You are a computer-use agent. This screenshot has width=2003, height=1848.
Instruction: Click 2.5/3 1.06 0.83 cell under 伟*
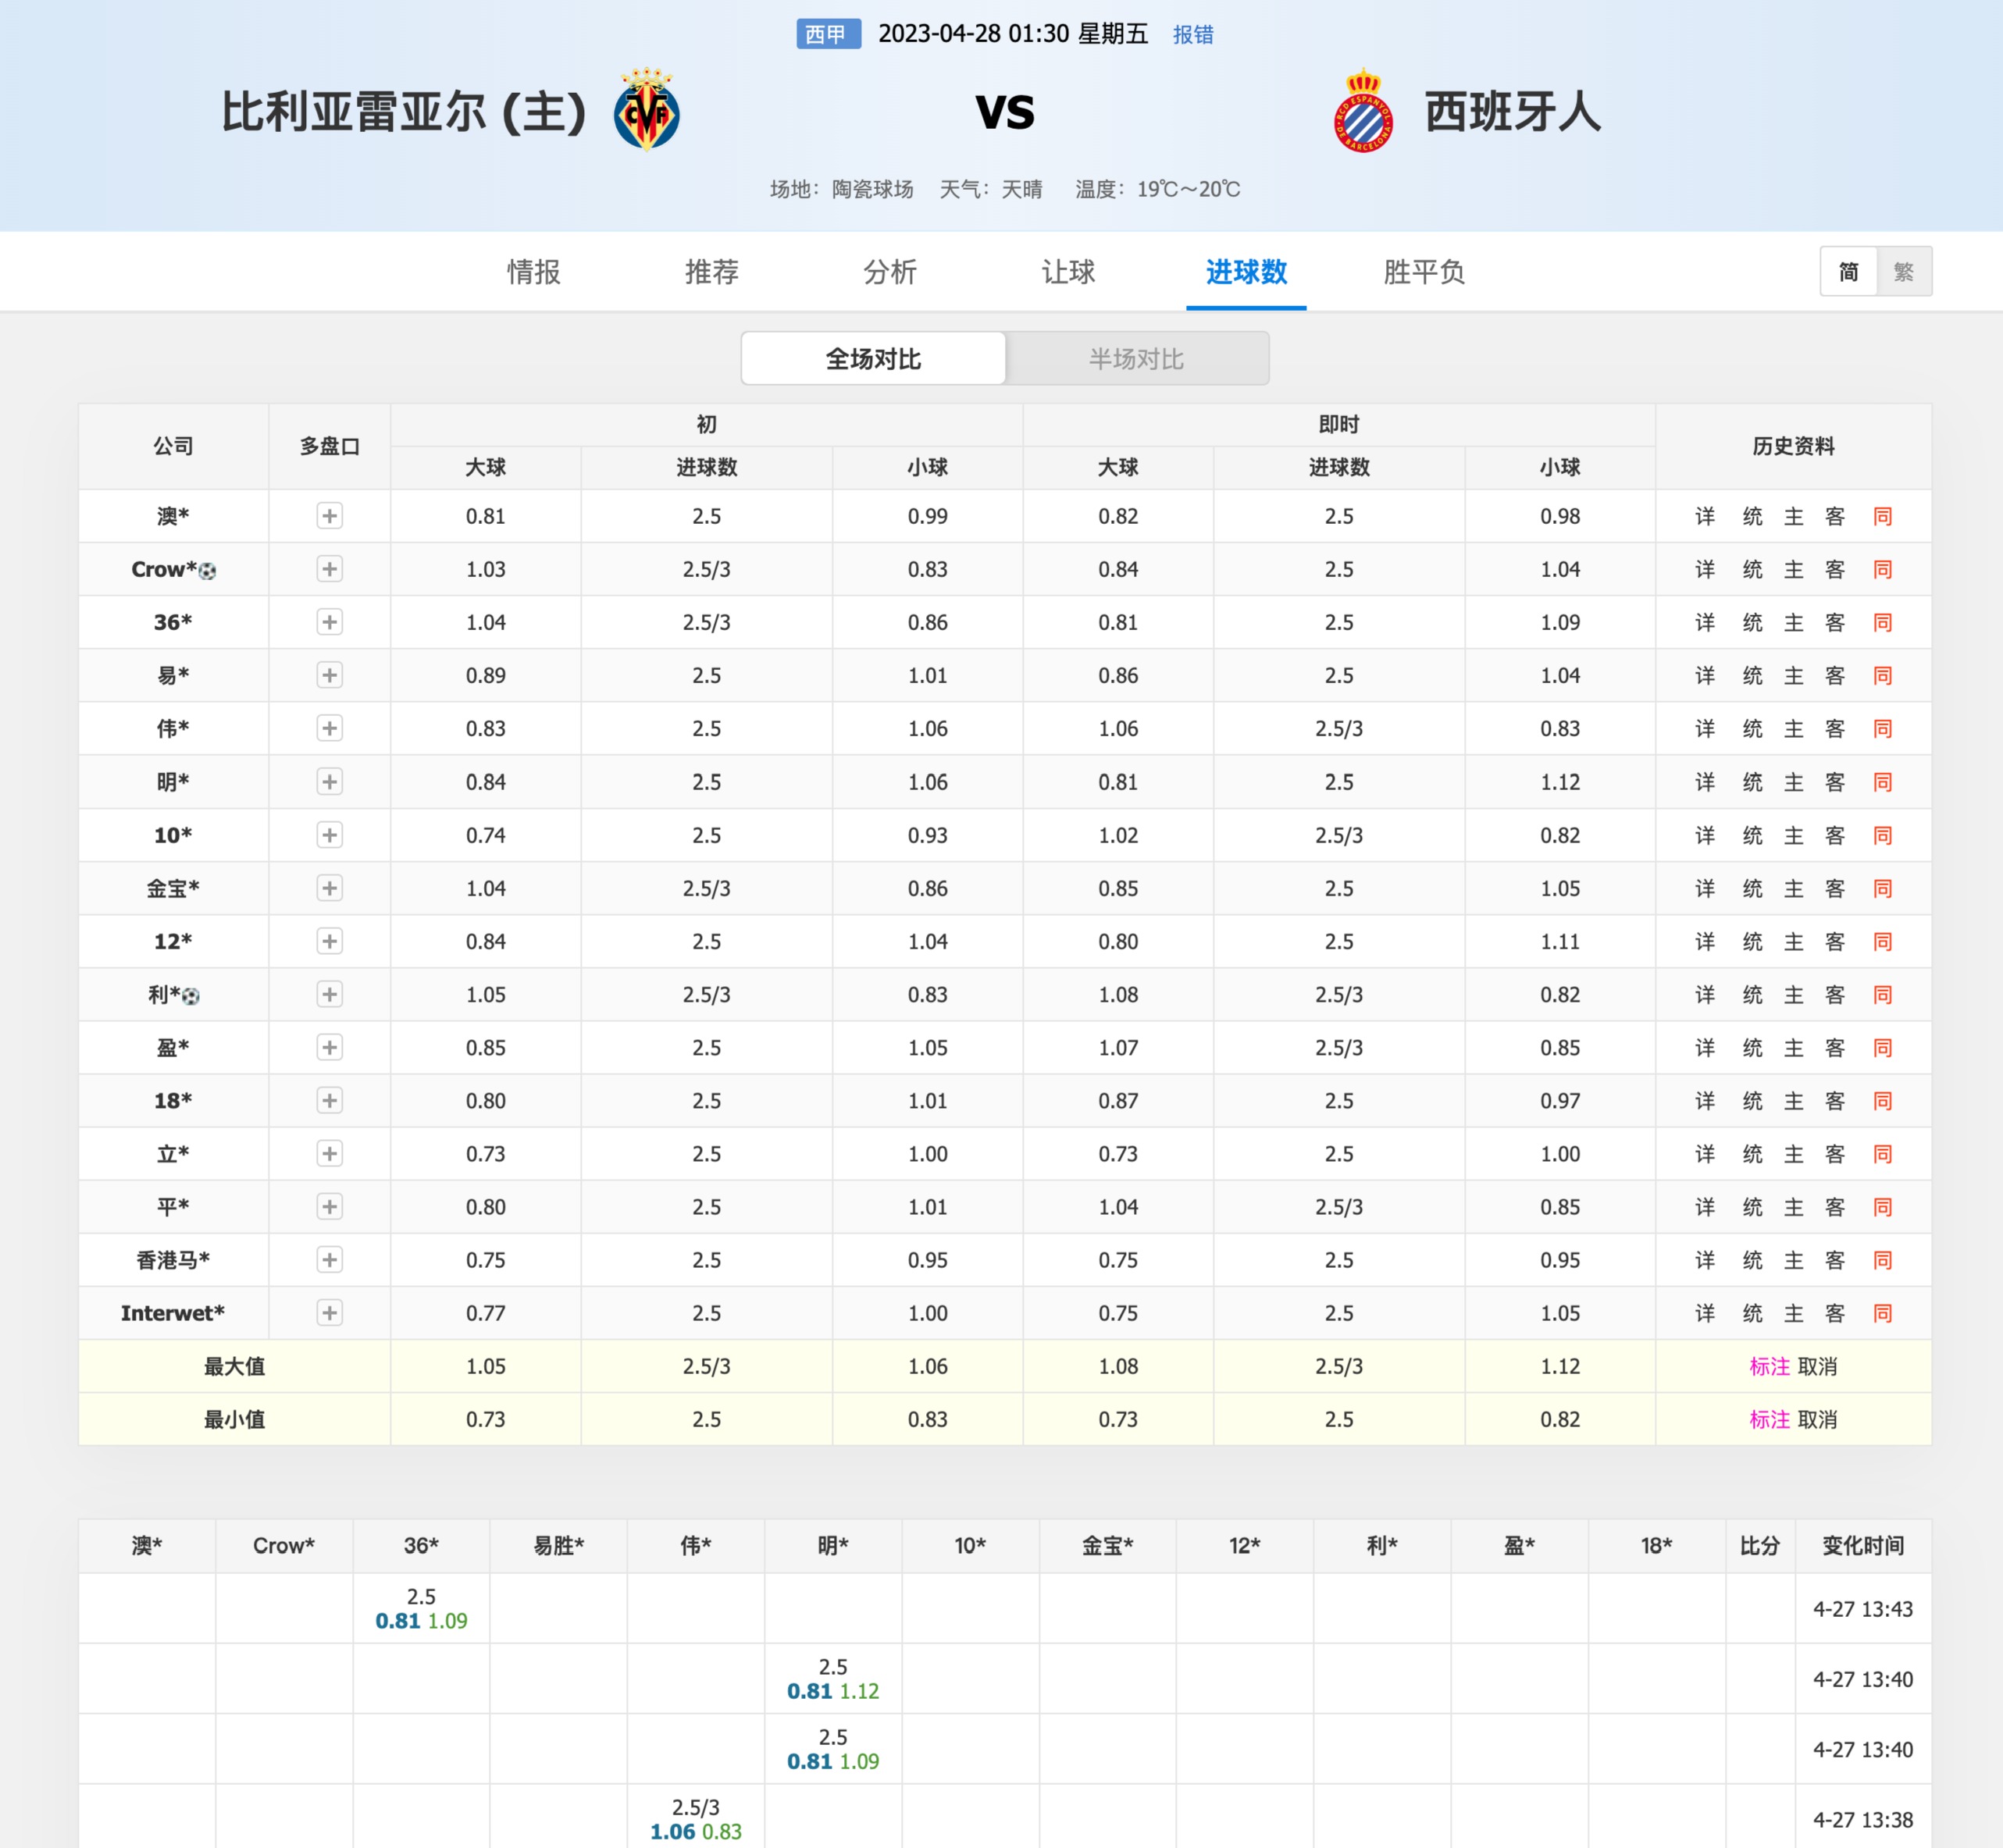point(696,1818)
